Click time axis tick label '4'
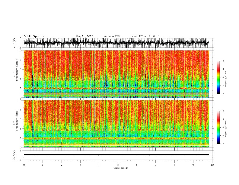 pyautogui.click(x=99, y=165)
